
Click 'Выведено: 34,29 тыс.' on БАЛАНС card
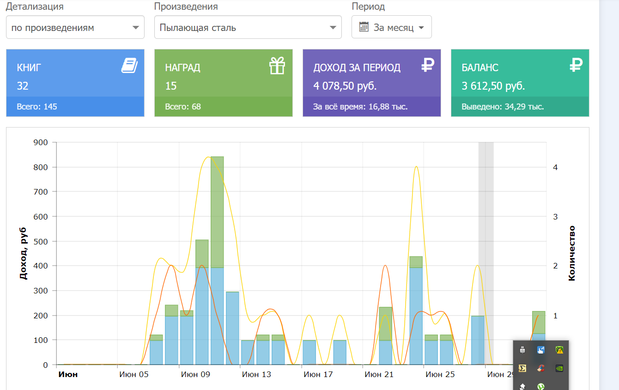point(503,107)
